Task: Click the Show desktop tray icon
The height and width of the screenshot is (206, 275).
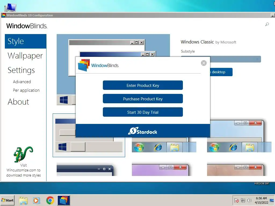Action: [272, 200]
